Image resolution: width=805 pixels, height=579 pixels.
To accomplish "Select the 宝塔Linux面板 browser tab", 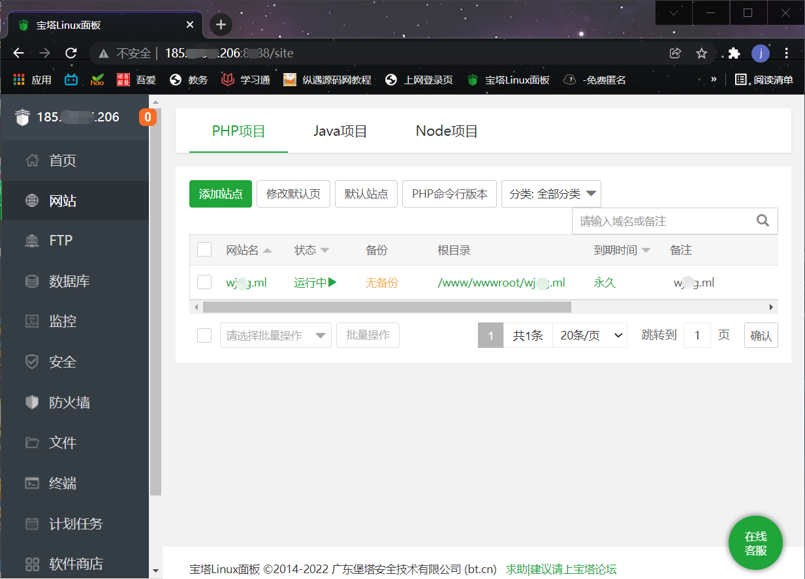I will coord(104,25).
